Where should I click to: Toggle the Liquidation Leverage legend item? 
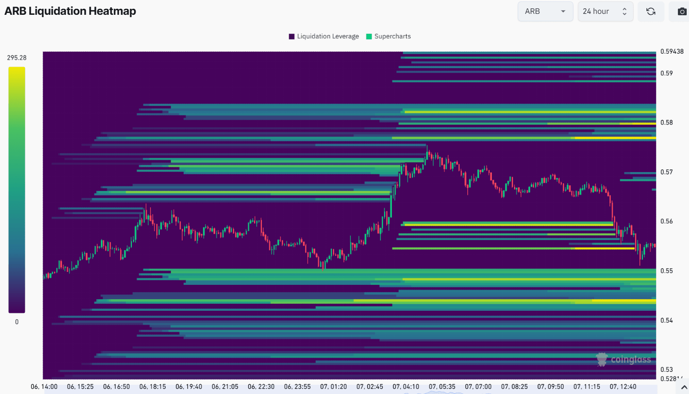[x=324, y=36]
